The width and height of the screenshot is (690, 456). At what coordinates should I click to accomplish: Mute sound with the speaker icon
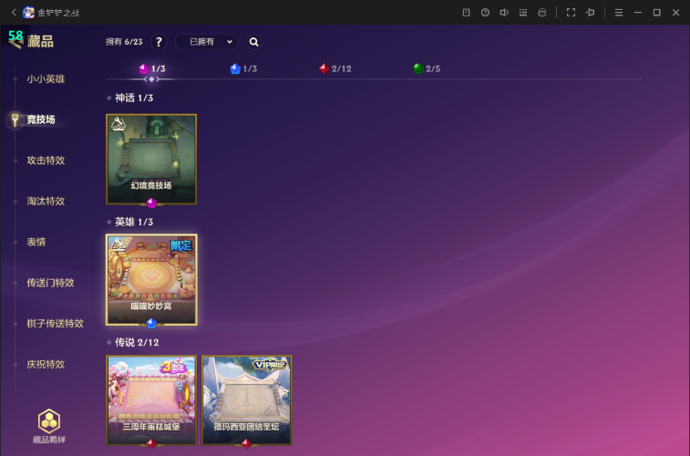[x=504, y=13]
